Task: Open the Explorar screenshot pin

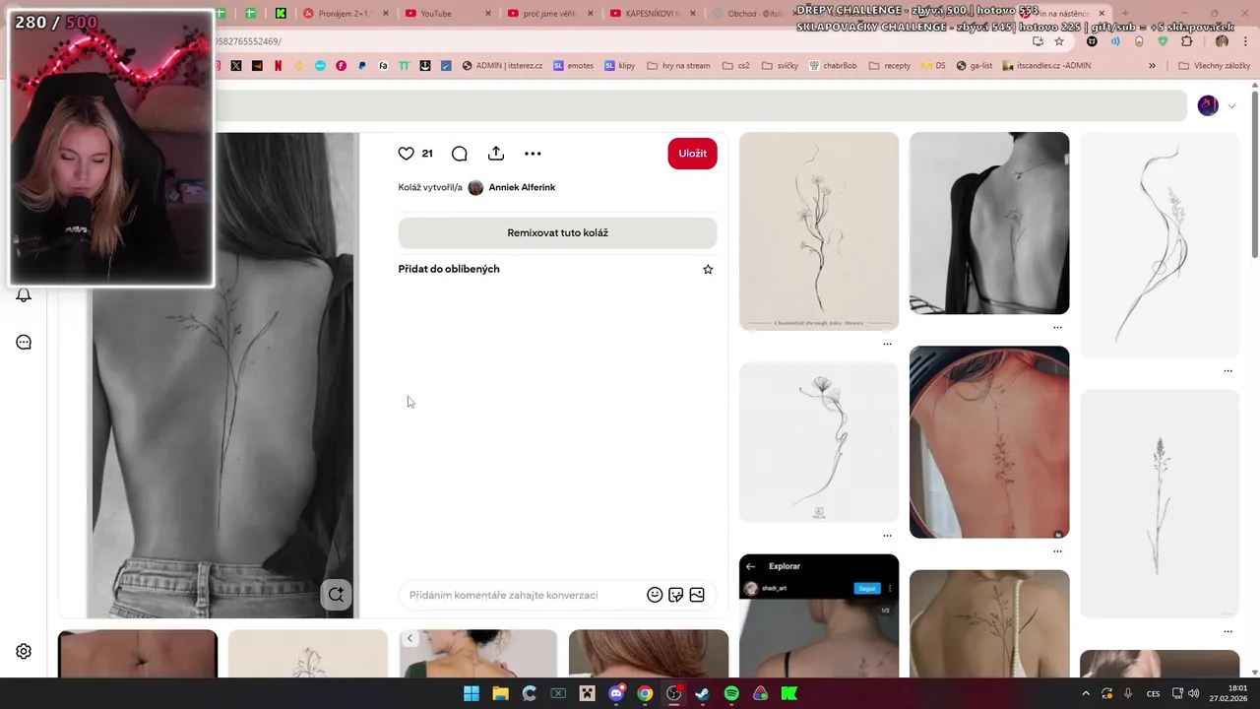Action: point(819,615)
